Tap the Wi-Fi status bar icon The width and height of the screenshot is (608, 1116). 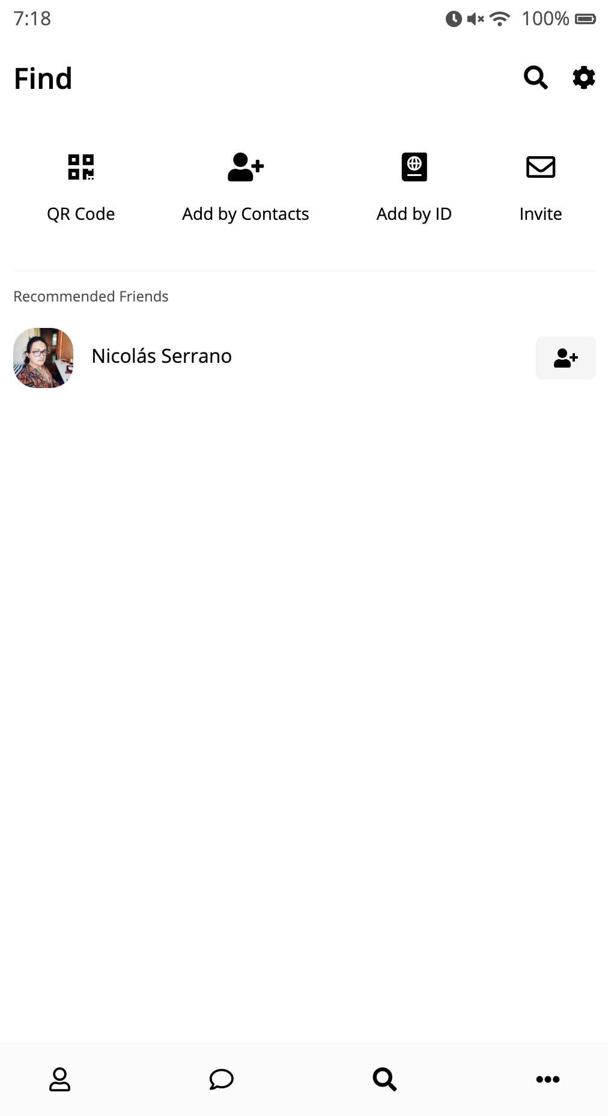pyautogui.click(x=500, y=19)
